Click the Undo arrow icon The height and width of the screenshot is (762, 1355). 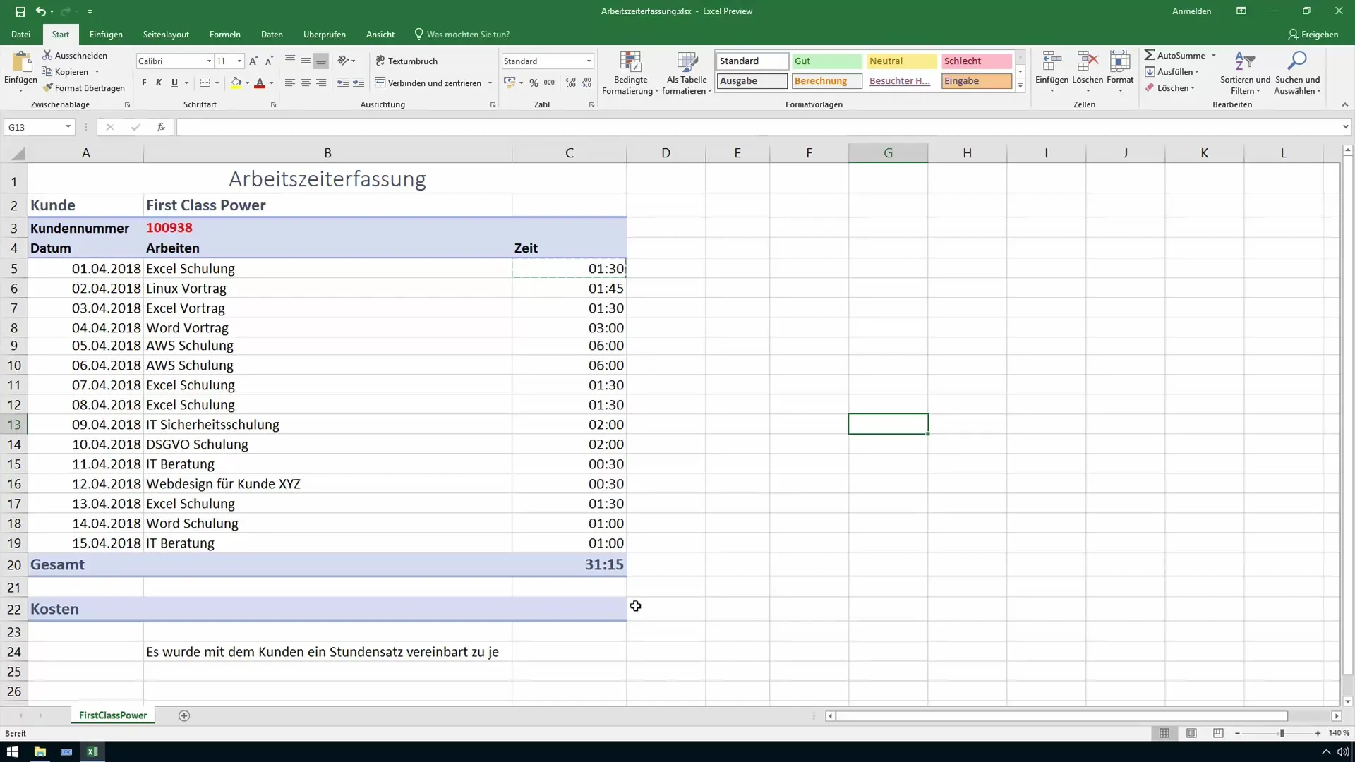(40, 11)
